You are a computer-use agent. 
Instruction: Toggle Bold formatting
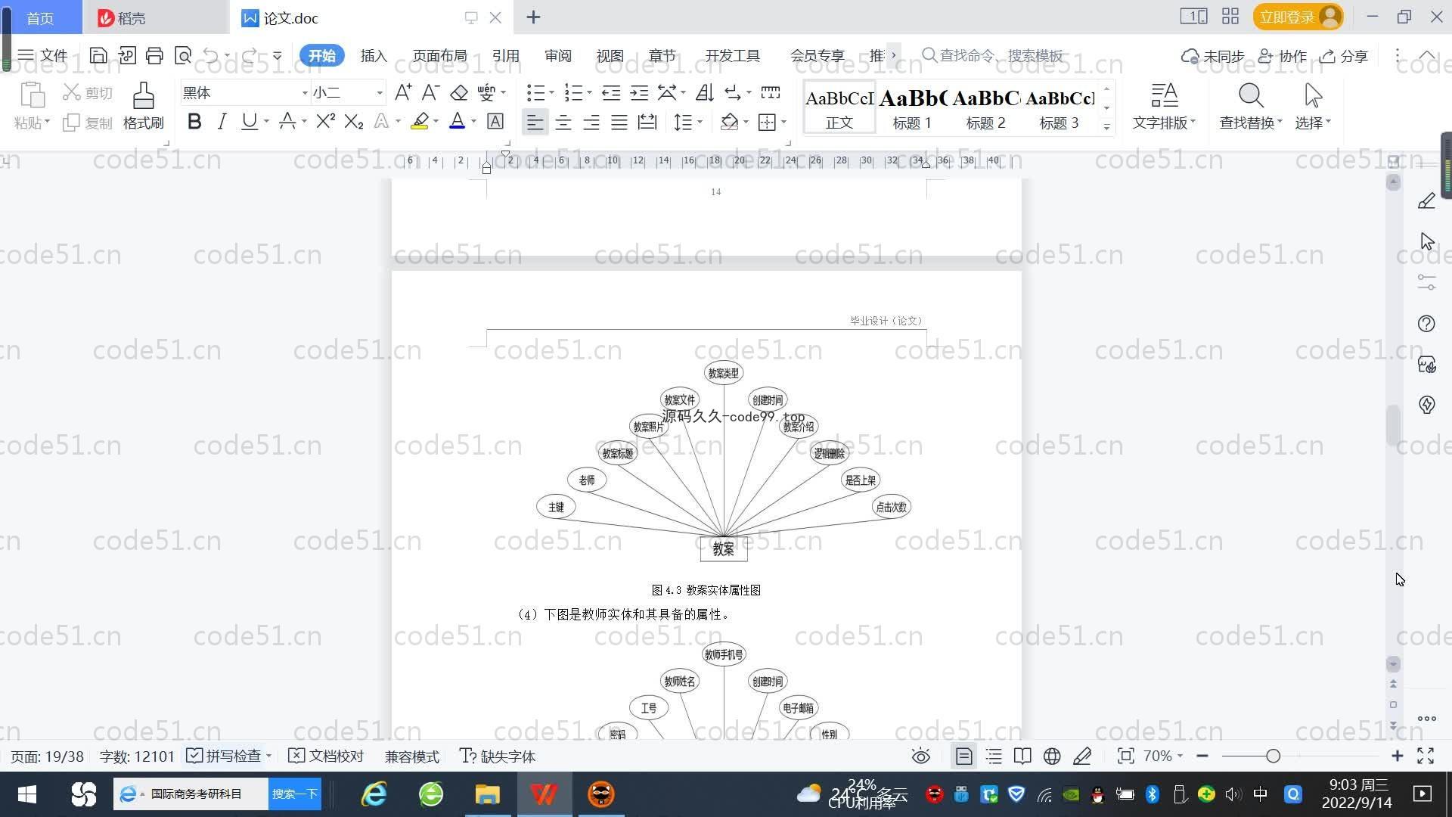(194, 121)
